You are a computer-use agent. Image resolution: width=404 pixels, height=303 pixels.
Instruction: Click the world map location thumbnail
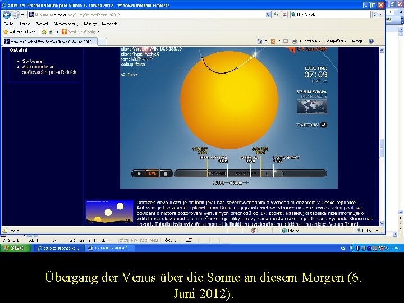(312, 107)
